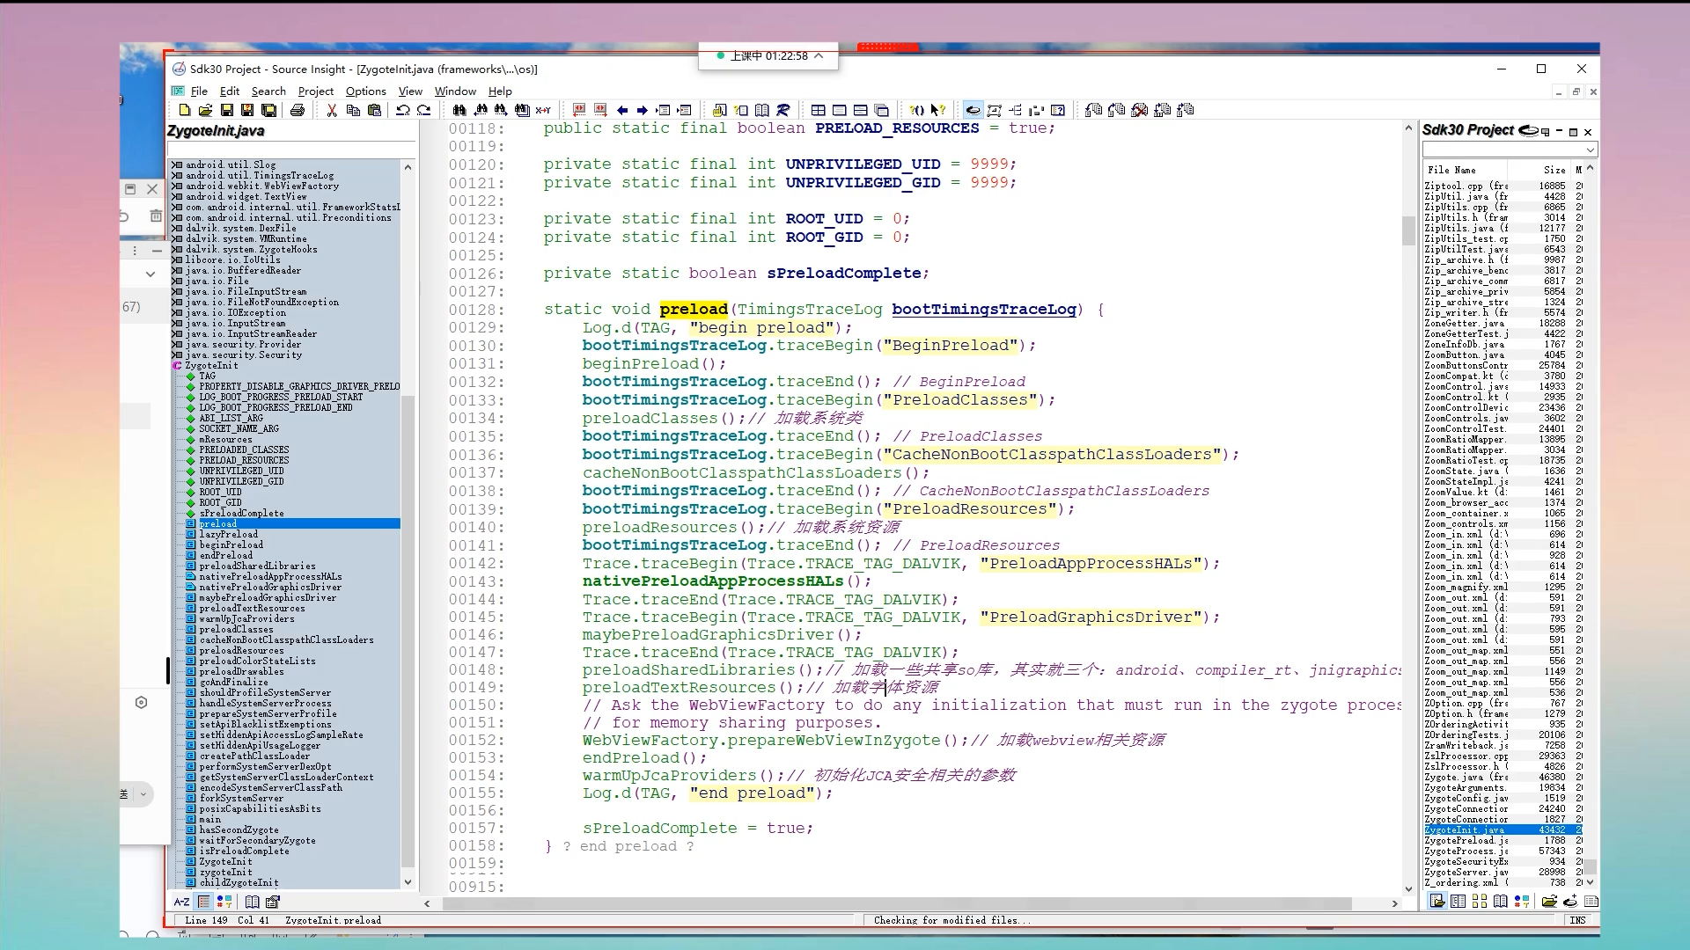The height and width of the screenshot is (950, 1690).
Task: Click the symbol filter input field
Action: click(x=290, y=149)
